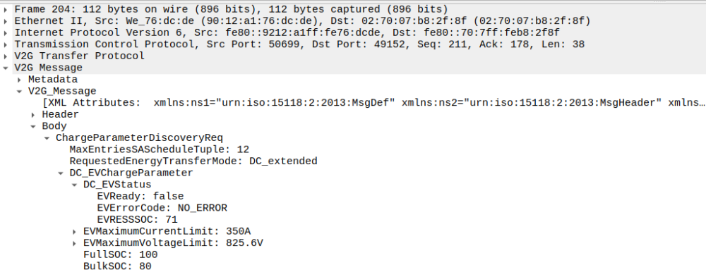The height and width of the screenshot is (277, 706).
Task: Collapse the V2G_Message subtree
Action: (19, 92)
